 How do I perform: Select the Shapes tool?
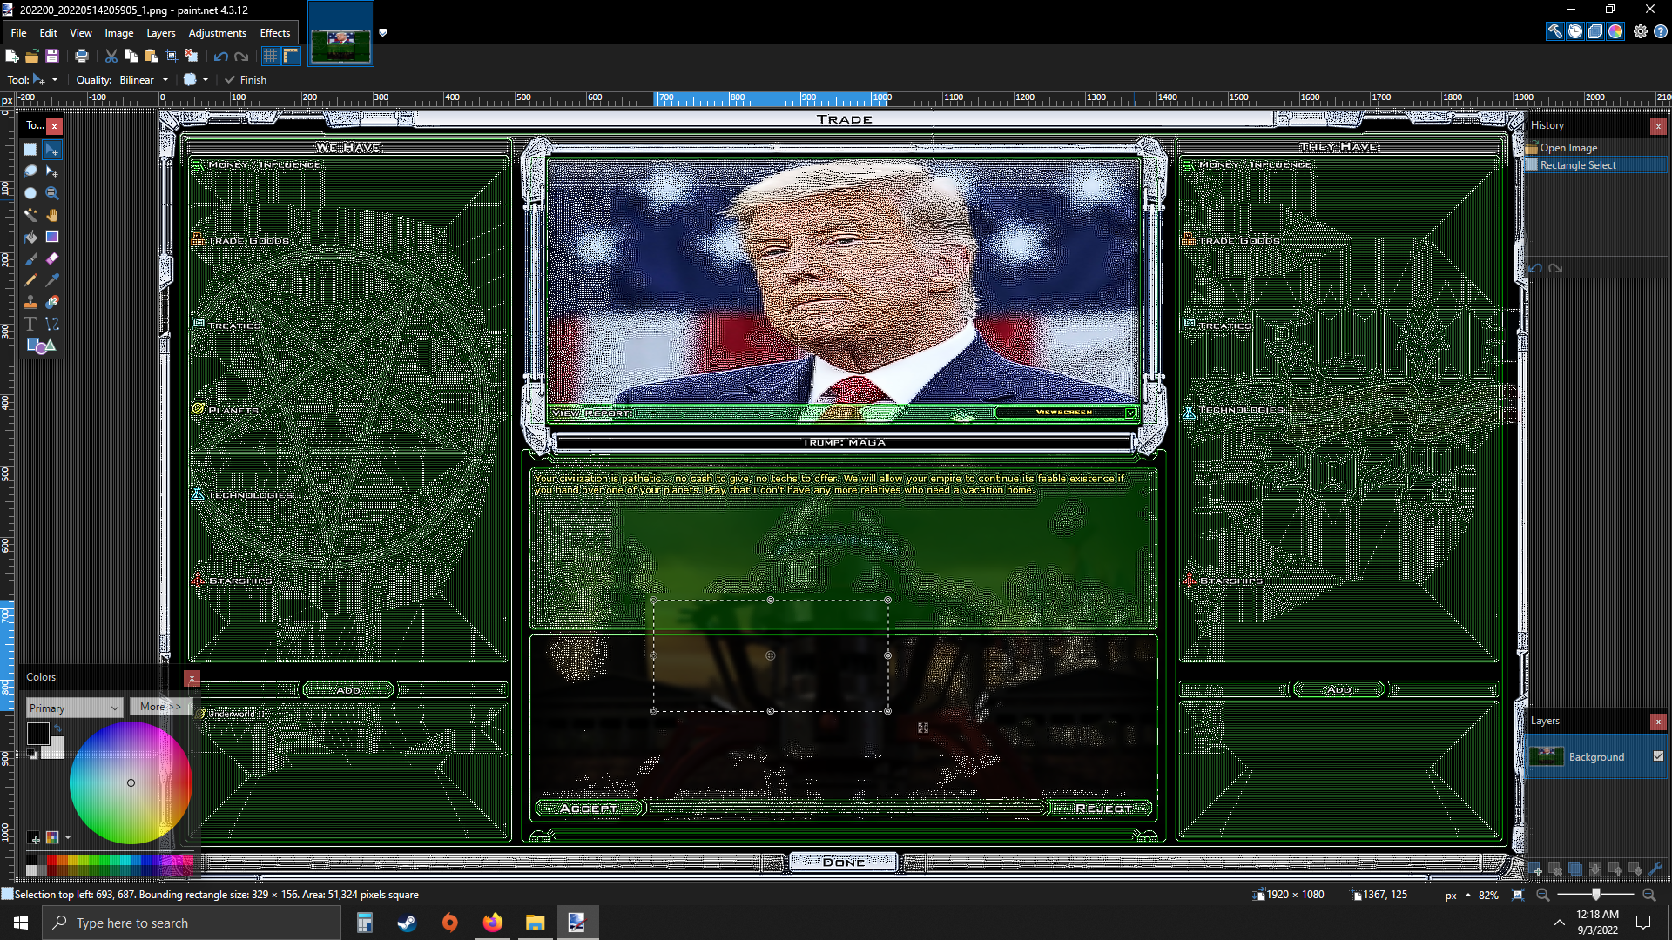tap(41, 346)
